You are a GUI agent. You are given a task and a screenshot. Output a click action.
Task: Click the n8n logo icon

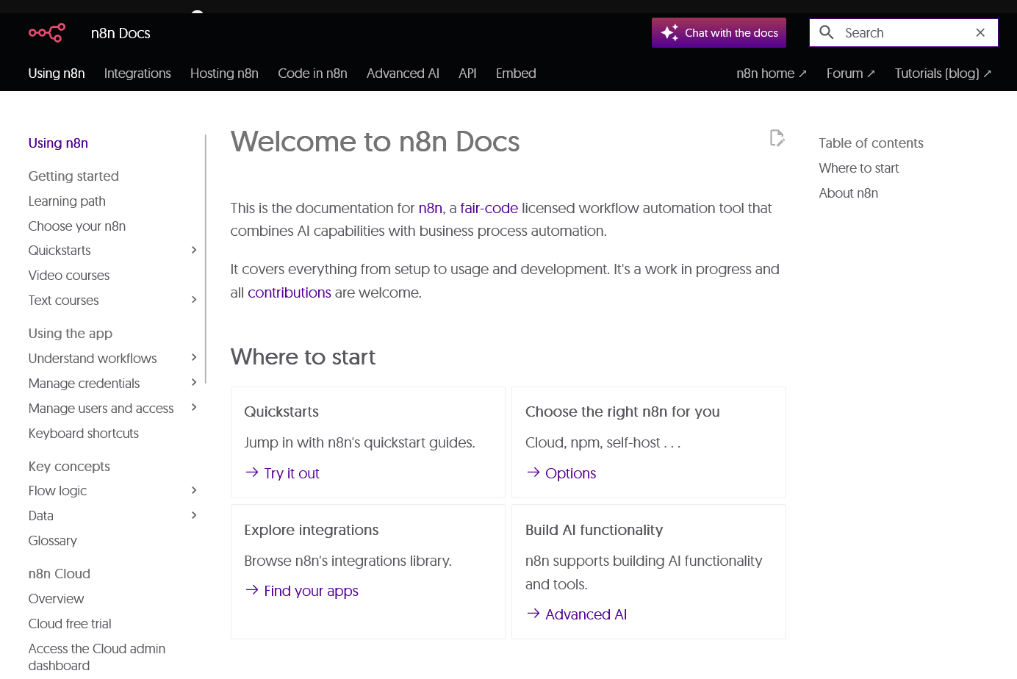(x=47, y=33)
